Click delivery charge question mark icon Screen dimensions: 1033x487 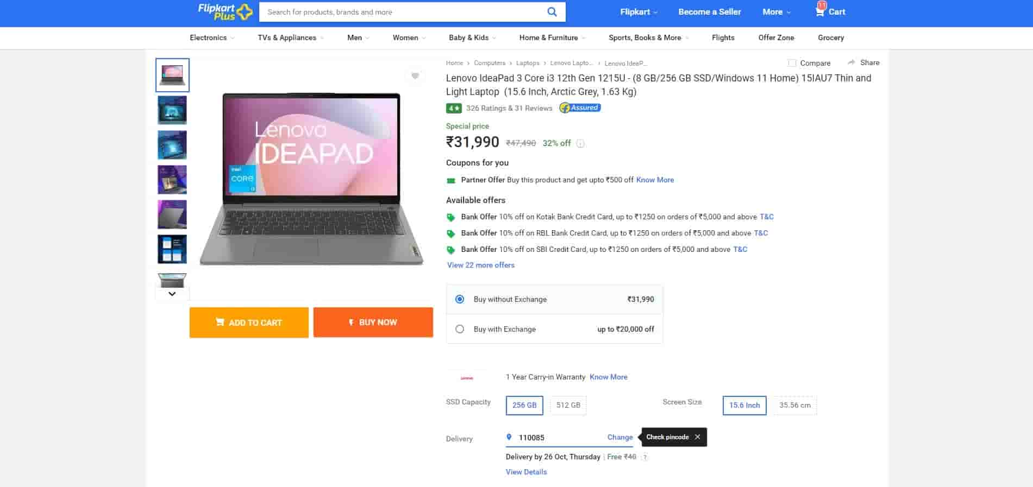(x=645, y=457)
